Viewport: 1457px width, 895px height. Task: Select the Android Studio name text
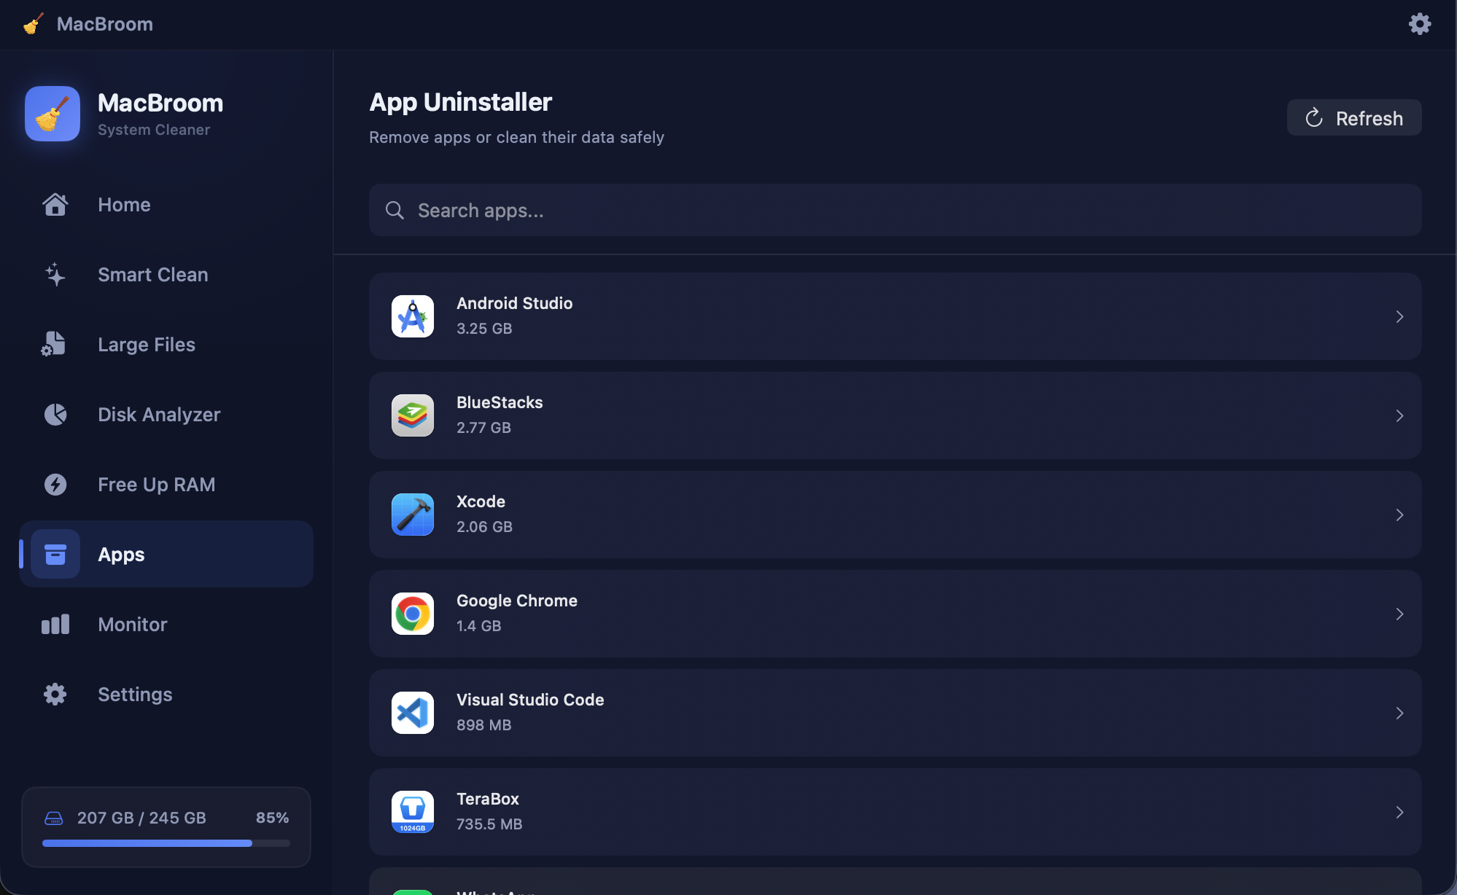pyautogui.click(x=515, y=303)
